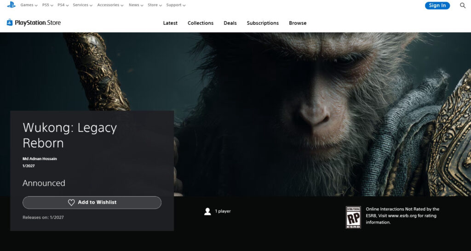Viewport: 471px width, 251px height.
Task: Expand the PS4 dropdown menu
Action: [63, 5]
